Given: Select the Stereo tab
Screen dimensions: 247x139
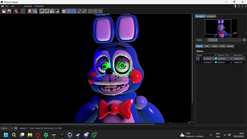Looking at the screenshot, I should [x=230, y=46].
